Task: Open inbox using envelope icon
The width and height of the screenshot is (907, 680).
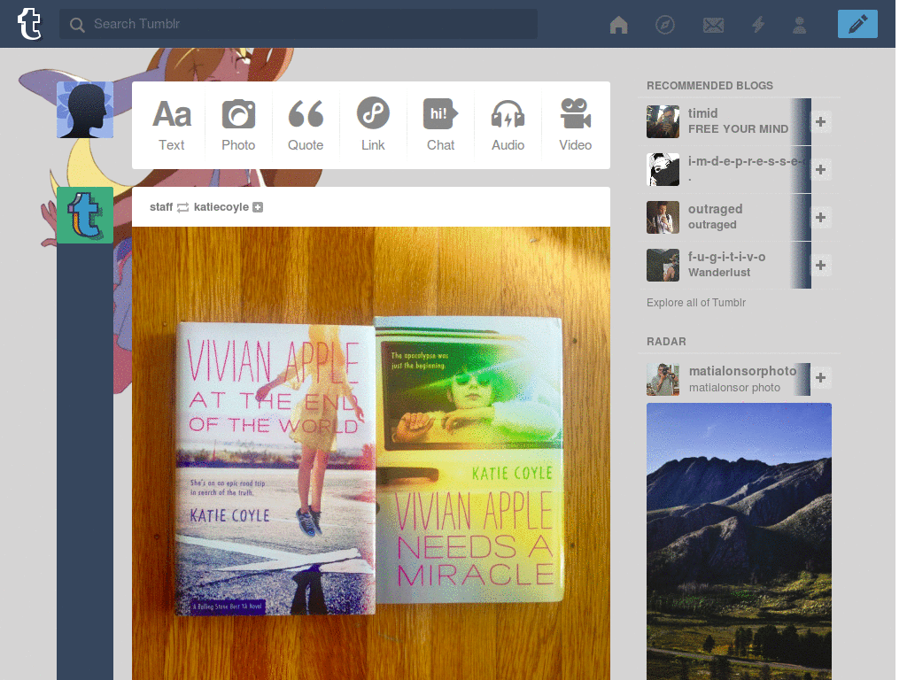Action: (713, 25)
